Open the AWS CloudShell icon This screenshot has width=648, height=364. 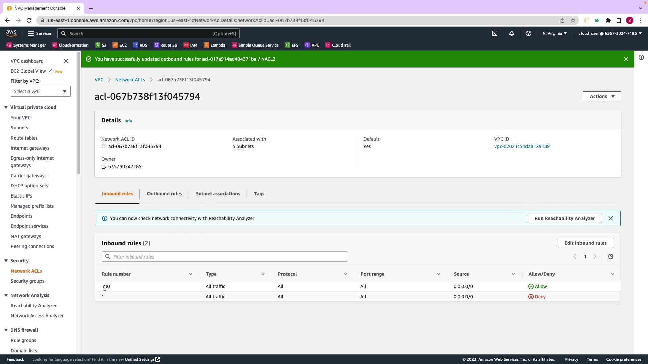click(494, 33)
